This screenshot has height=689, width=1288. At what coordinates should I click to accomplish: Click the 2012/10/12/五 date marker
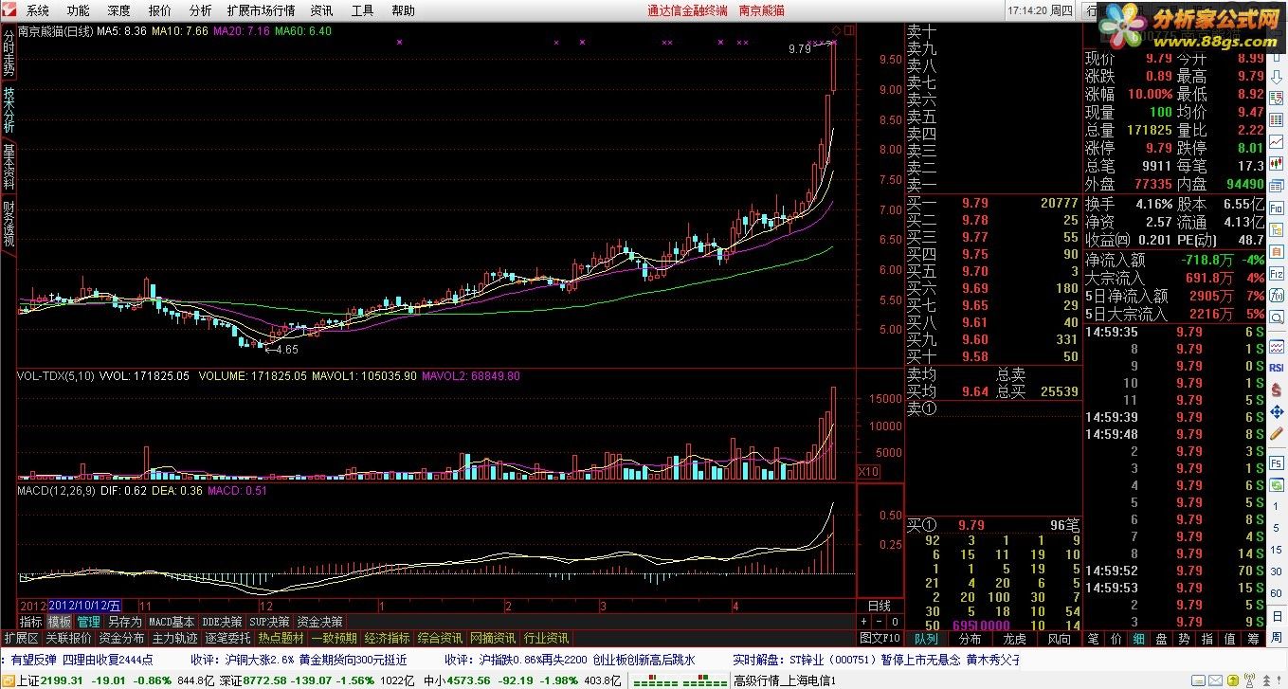click(84, 605)
